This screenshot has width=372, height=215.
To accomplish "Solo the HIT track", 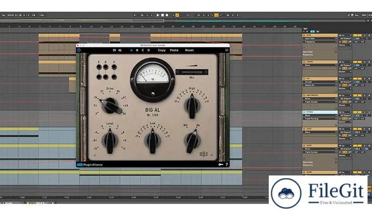I will [x=364, y=79].
